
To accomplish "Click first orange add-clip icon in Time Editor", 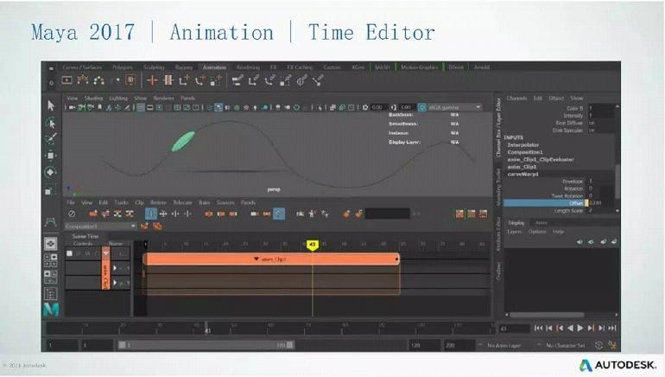I will point(93,214).
